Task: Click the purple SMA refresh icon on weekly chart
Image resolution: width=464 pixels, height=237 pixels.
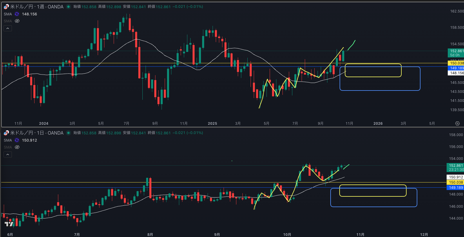Action: click(x=17, y=14)
